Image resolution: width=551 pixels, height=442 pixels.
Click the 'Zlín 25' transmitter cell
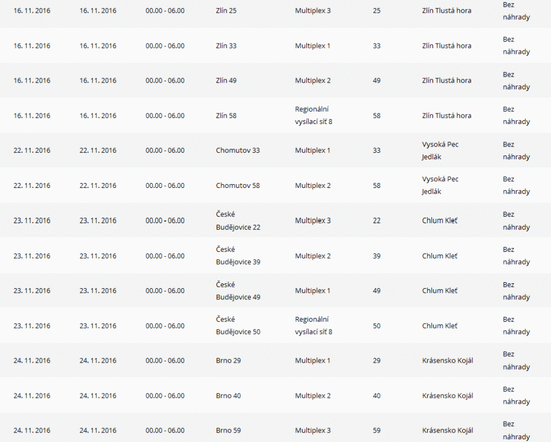[226, 10]
